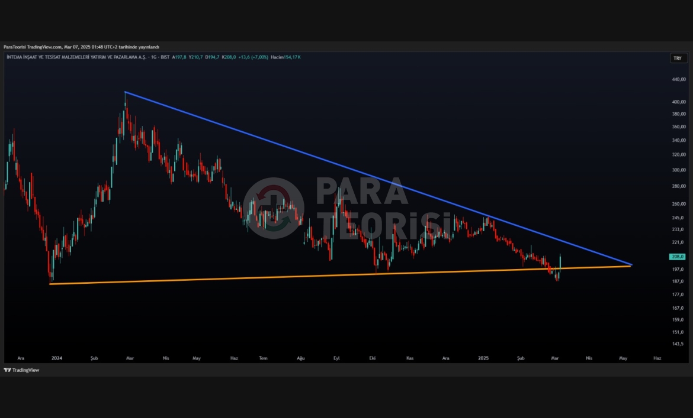Click the Ara label just before 2024
This screenshot has height=418, width=693.
pos(21,358)
